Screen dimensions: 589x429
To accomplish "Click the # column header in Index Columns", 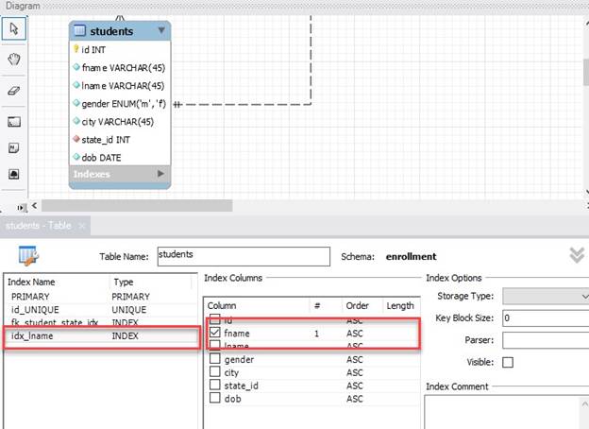I will (x=317, y=305).
